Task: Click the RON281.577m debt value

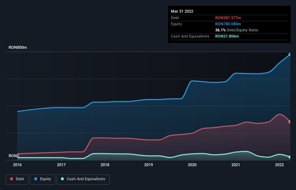Action: (x=228, y=18)
